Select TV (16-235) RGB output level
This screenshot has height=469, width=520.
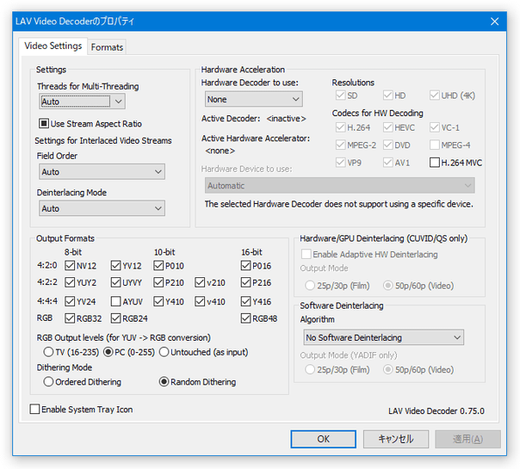48,351
